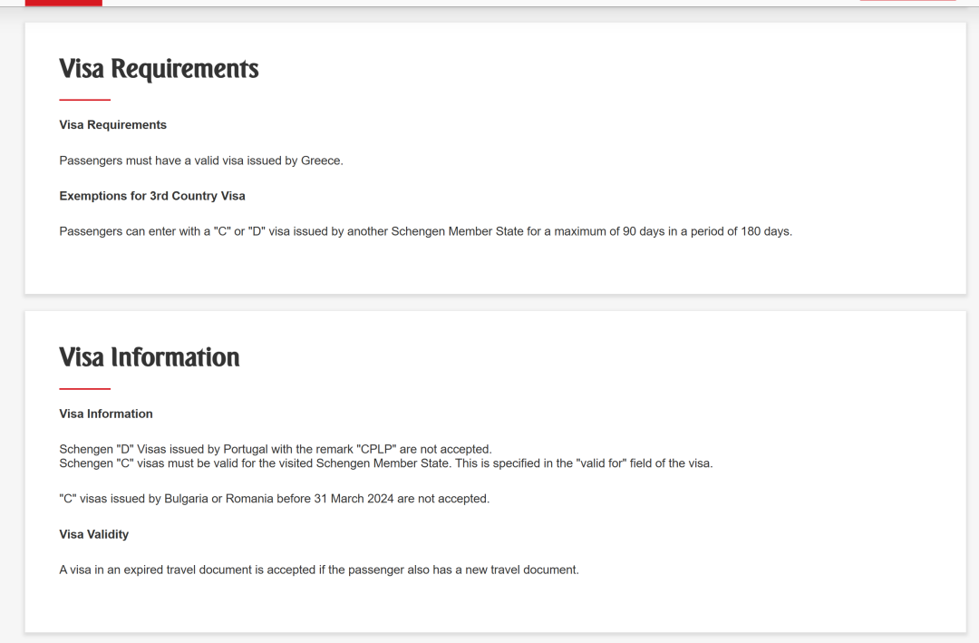Click the bold "Visa Validity" subheading
Viewport: 979px width, 643px height.
coord(94,534)
